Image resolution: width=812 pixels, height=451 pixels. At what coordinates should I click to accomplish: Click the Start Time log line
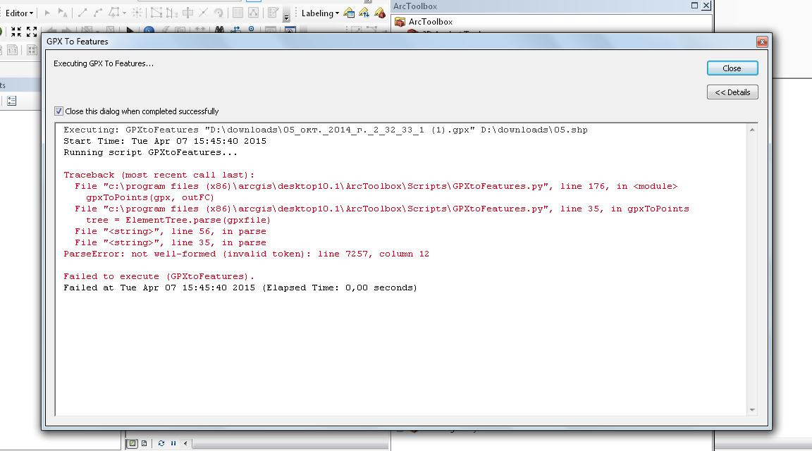[165, 141]
